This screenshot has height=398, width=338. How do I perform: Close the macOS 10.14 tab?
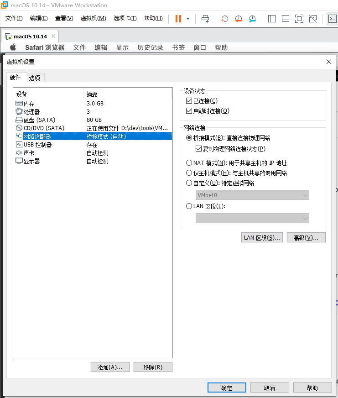53,36
